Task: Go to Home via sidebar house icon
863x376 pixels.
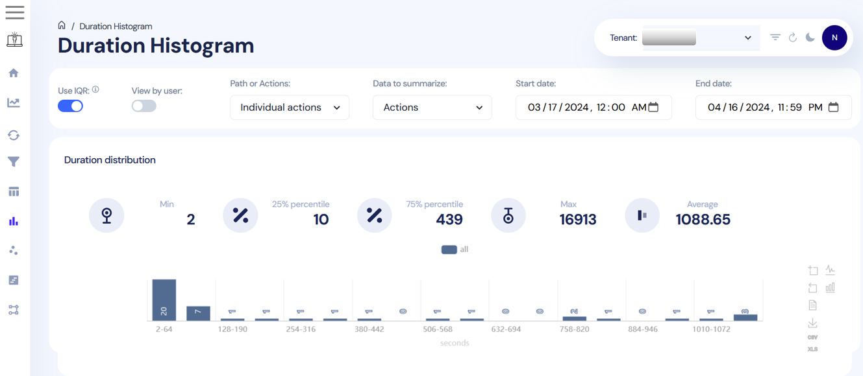Action: coord(14,73)
